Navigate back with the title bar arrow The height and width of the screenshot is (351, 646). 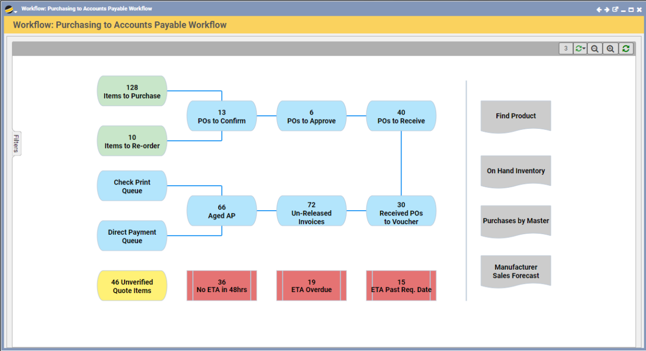coord(599,9)
